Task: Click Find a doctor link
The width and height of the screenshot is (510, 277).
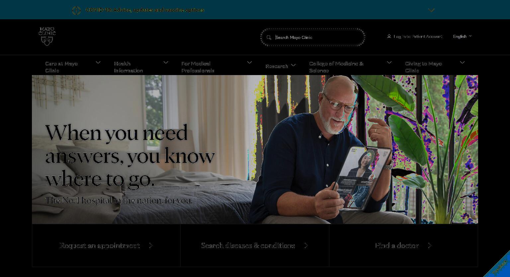Action: (397, 245)
